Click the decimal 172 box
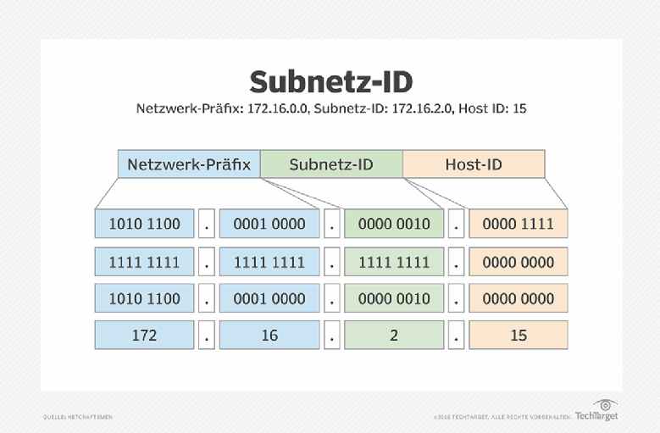The image size is (660, 433). coord(145,336)
